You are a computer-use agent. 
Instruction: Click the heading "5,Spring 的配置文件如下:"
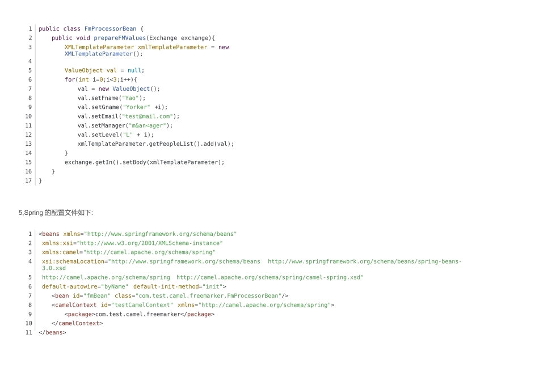click(x=56, y=213)
